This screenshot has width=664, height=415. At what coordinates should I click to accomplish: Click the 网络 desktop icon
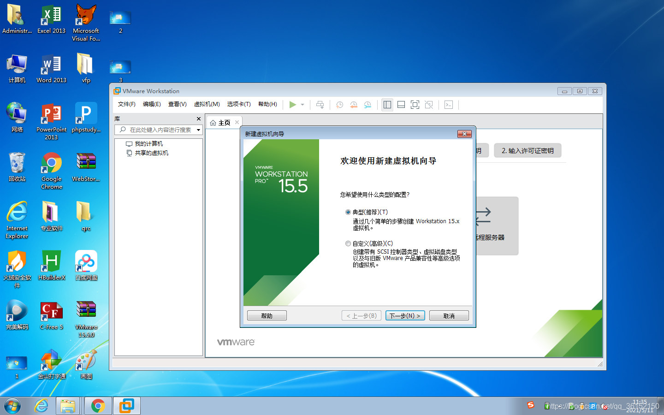click(x=17, y=118)
